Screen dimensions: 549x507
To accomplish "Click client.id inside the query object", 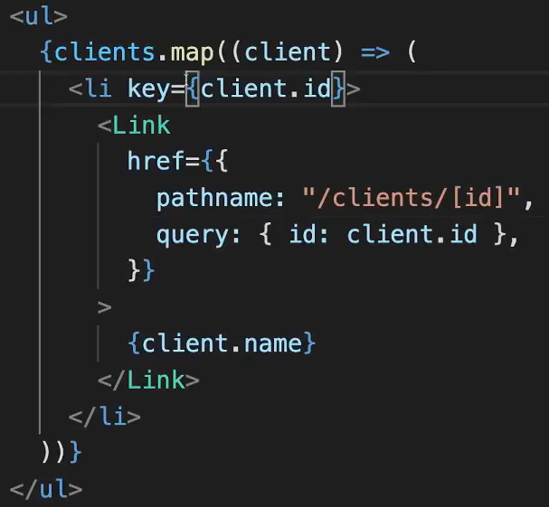I will coord(412,234).
